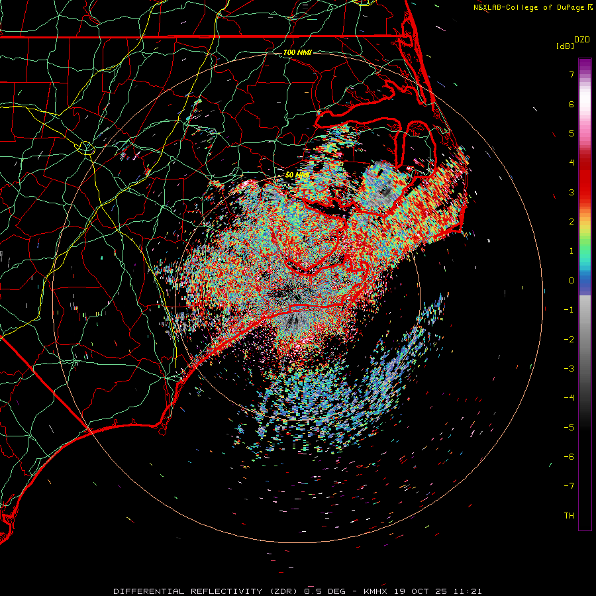Click the 2 value on the scale
Screen dimensions: 596x596
(x=571, y=222)
